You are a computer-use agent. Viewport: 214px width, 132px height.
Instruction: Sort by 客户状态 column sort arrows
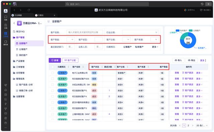pyautogui.click(x=102, y=67)
